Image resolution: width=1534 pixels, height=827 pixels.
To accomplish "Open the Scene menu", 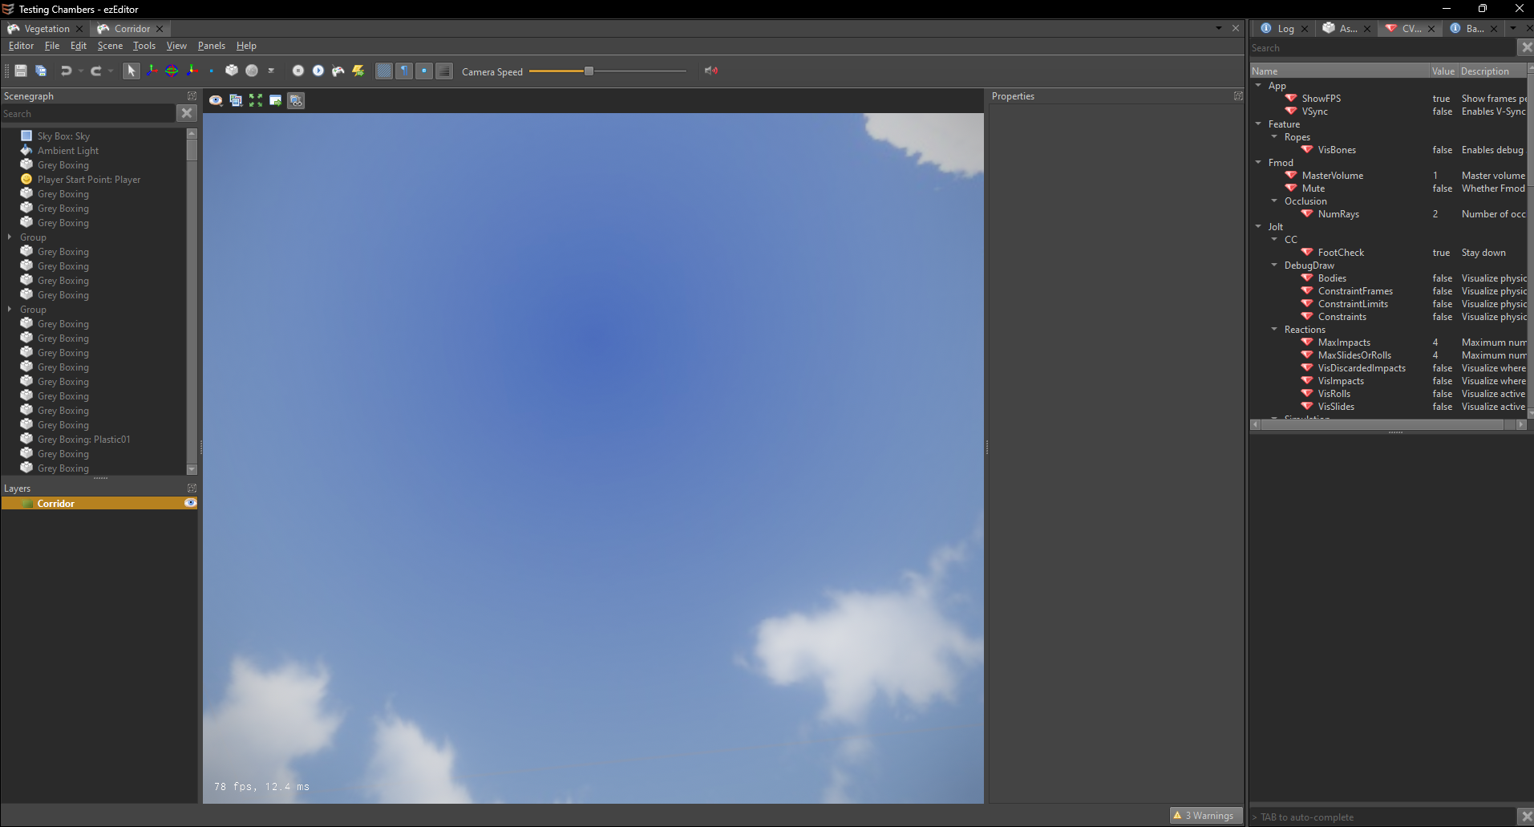I will (110, 46).
